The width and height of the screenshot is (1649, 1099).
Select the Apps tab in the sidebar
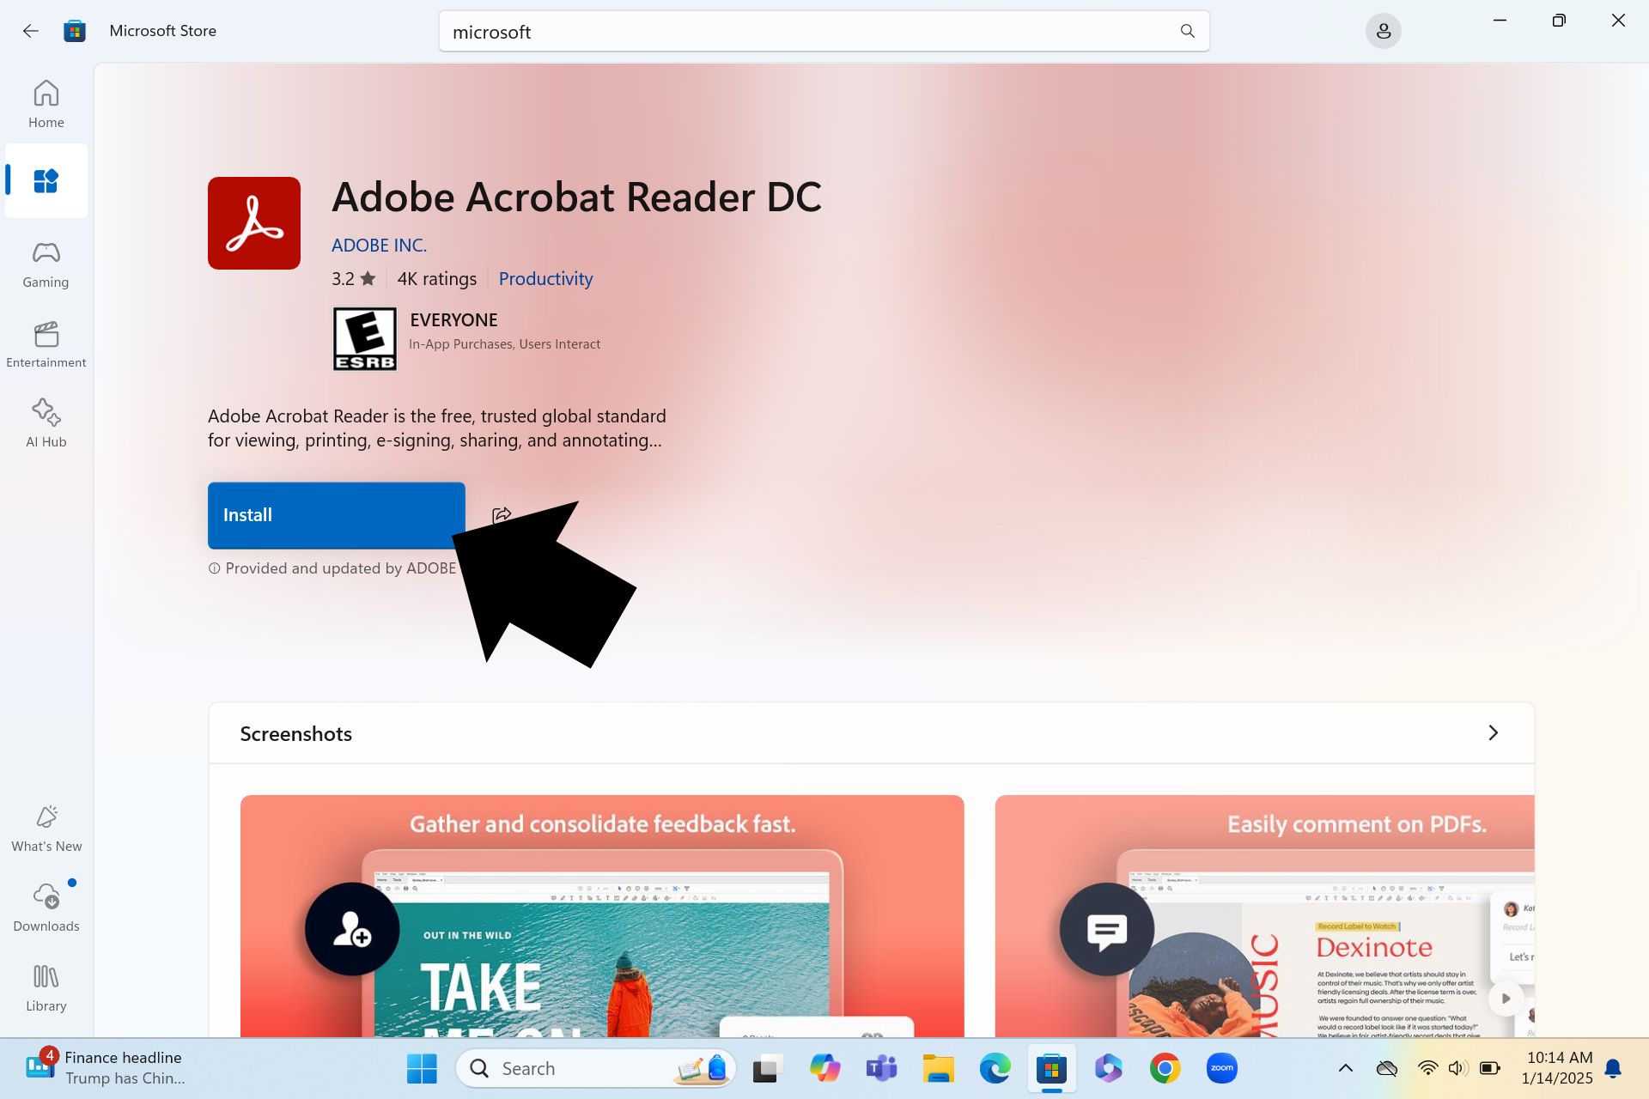click(46, 181)
